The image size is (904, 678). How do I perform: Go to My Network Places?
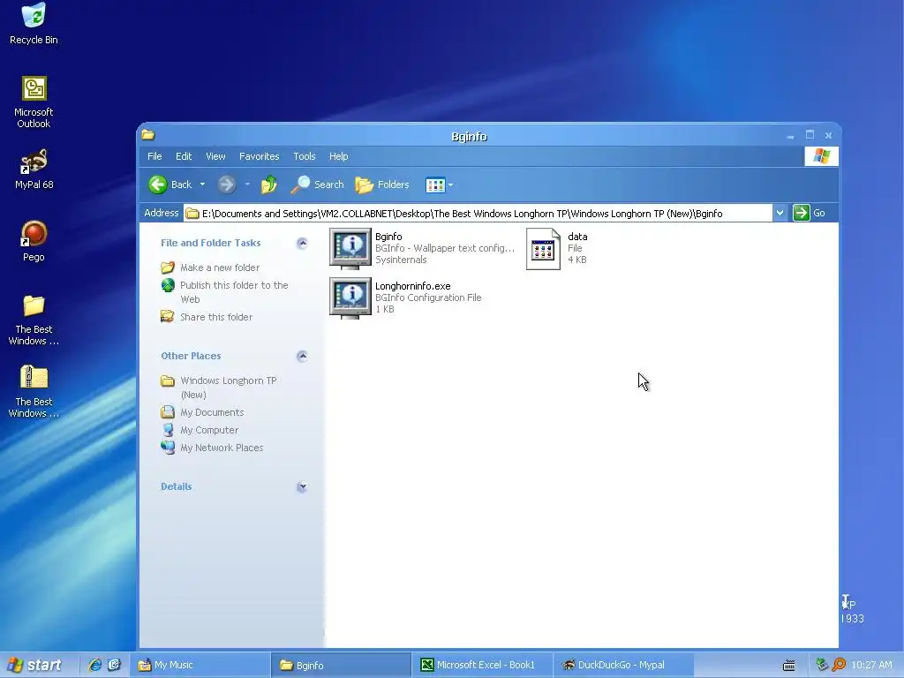click(x=222, y=448)
